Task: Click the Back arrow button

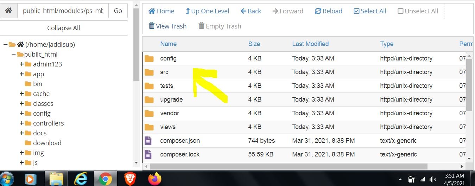Action: point(251,11)
